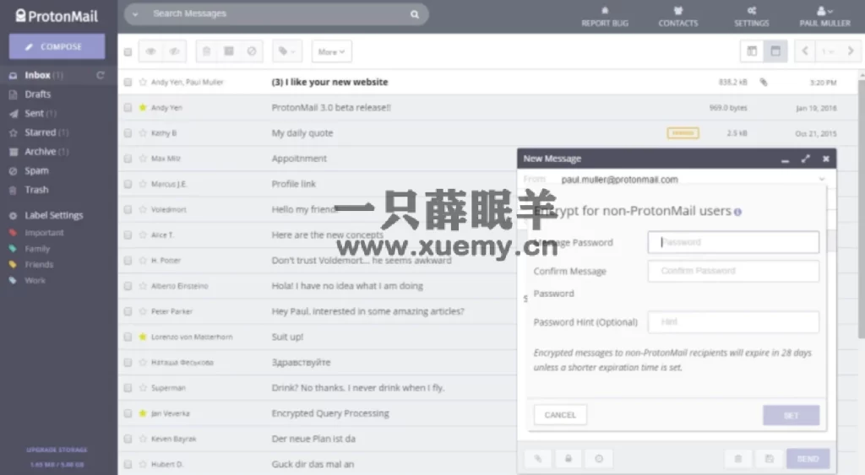Switch to row layout view

(775, 51)
